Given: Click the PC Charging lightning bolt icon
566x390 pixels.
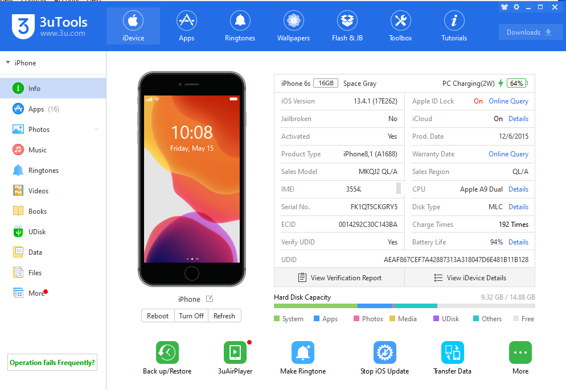Looking at the screenshot, I should click(x=501, y=83).
